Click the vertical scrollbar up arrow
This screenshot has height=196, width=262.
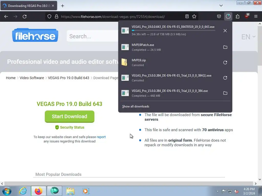tap(260, 24)
